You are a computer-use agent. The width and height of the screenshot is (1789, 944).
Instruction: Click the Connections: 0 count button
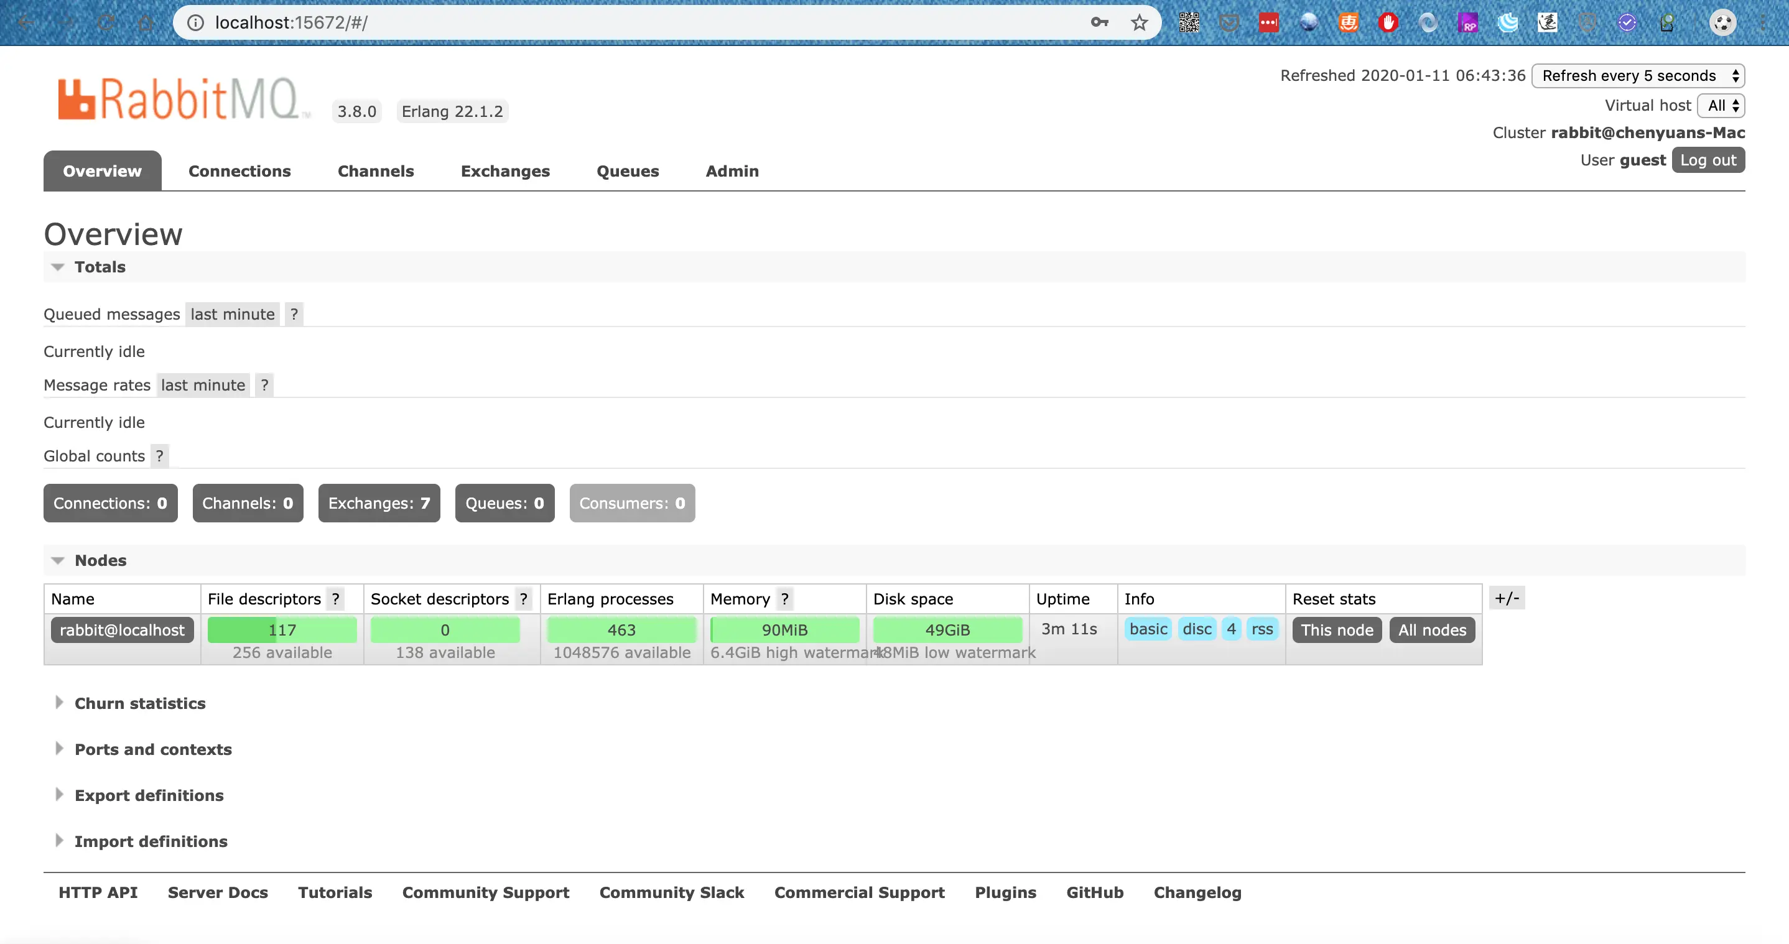coord(111,503)
